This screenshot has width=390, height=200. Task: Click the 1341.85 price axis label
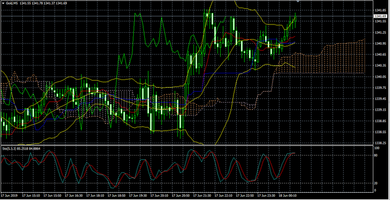point(380,11)
